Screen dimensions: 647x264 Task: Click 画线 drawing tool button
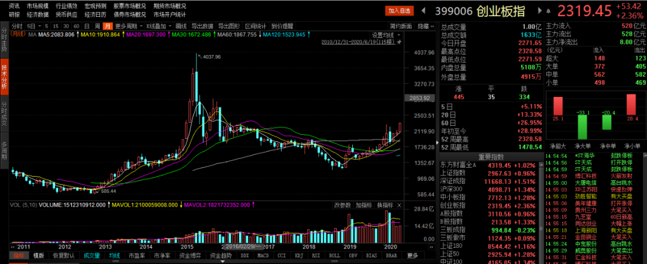click(181, 26)
